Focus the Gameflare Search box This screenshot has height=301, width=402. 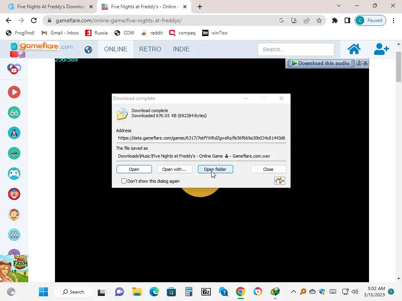tap(296, 49)
